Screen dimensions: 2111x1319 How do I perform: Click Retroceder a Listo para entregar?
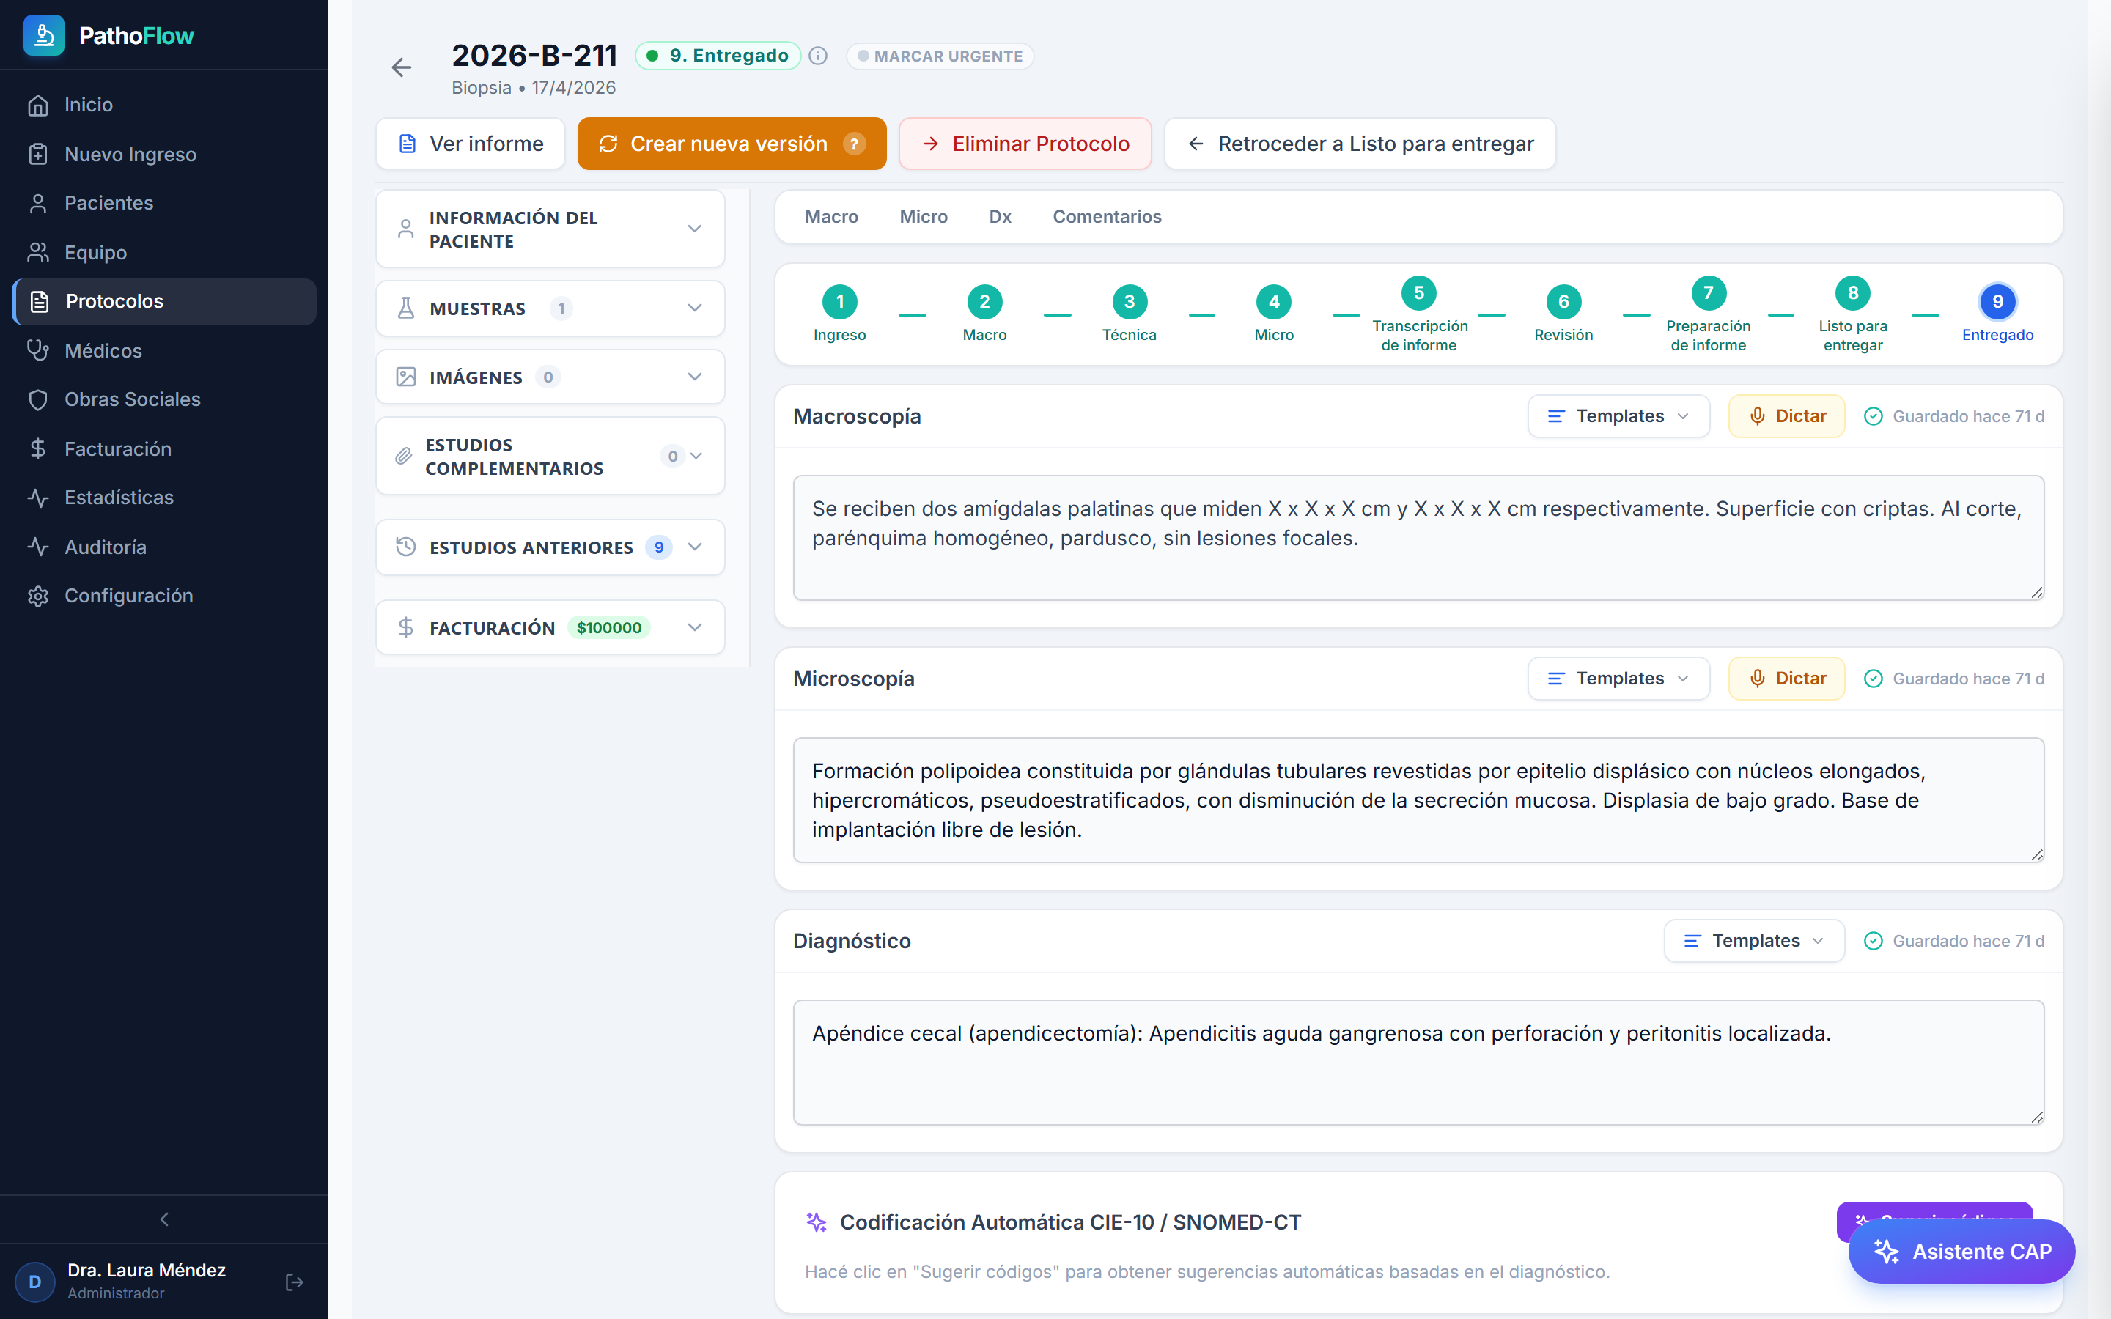point(1360,144)
